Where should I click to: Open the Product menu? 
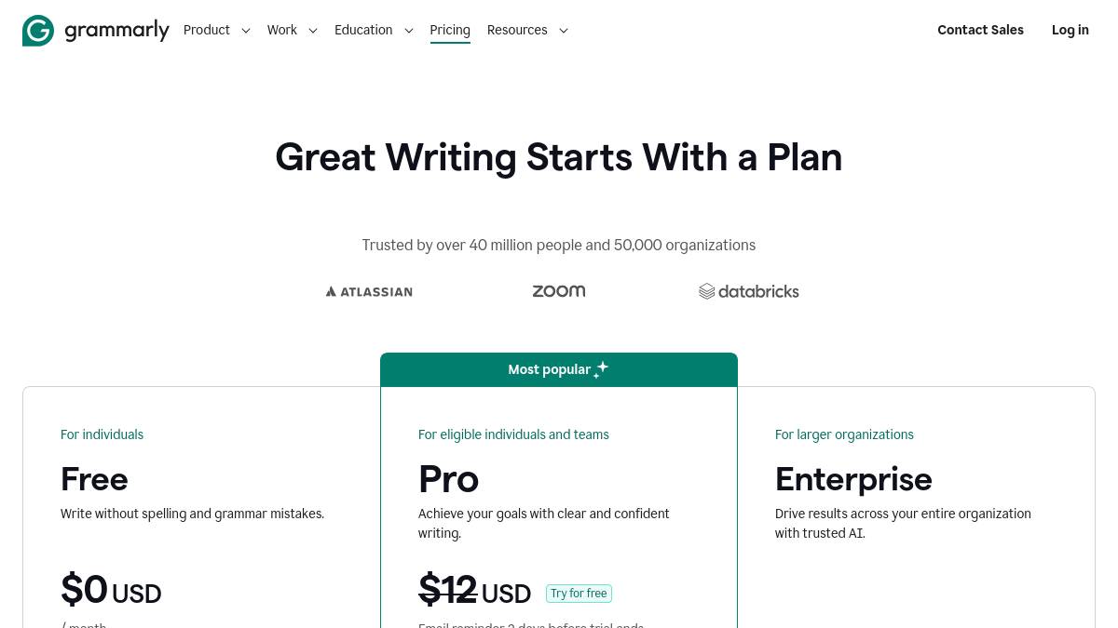(x=207, y=31)
